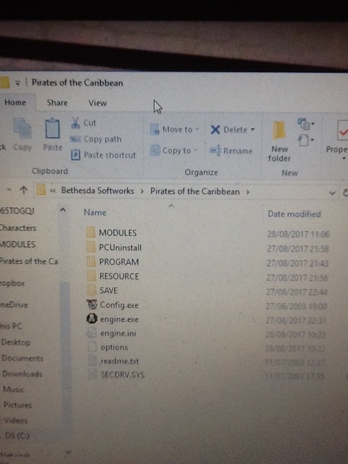Click the MODULES folder name text
The height and width of the screenshot is (464, 348).
click(x=118, y=233)
